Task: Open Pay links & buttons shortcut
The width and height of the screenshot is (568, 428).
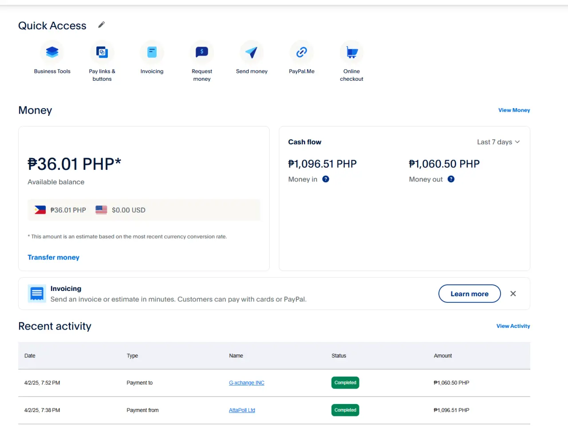Action: [x=102, y=52]
